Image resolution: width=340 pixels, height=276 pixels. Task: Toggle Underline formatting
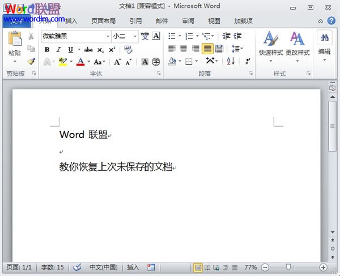[70, 50]
